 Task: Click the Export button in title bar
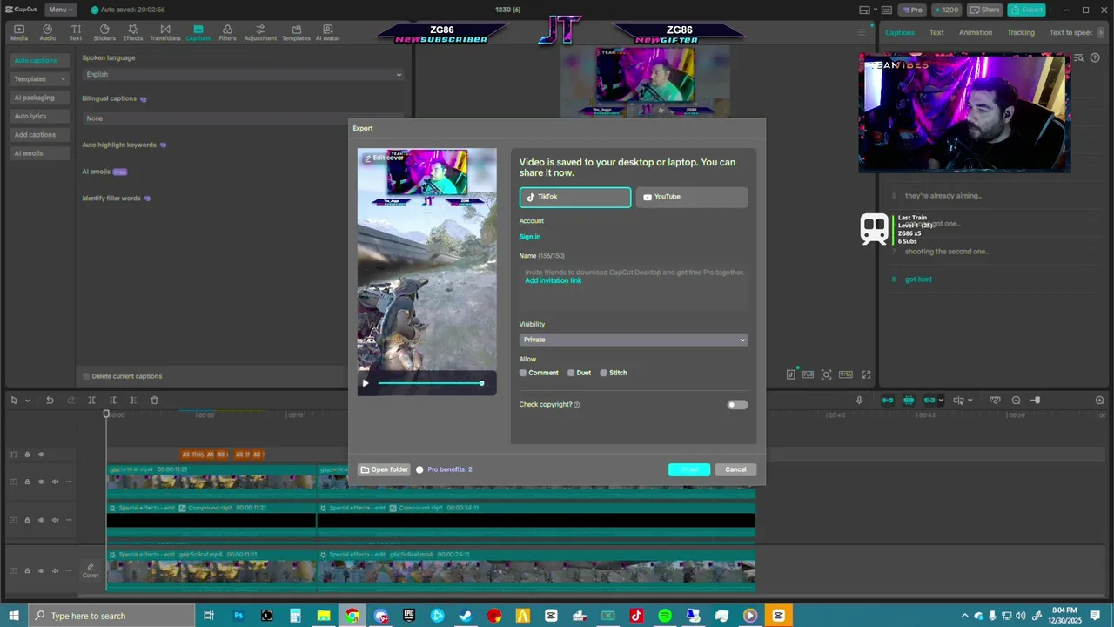point(1027,10)
